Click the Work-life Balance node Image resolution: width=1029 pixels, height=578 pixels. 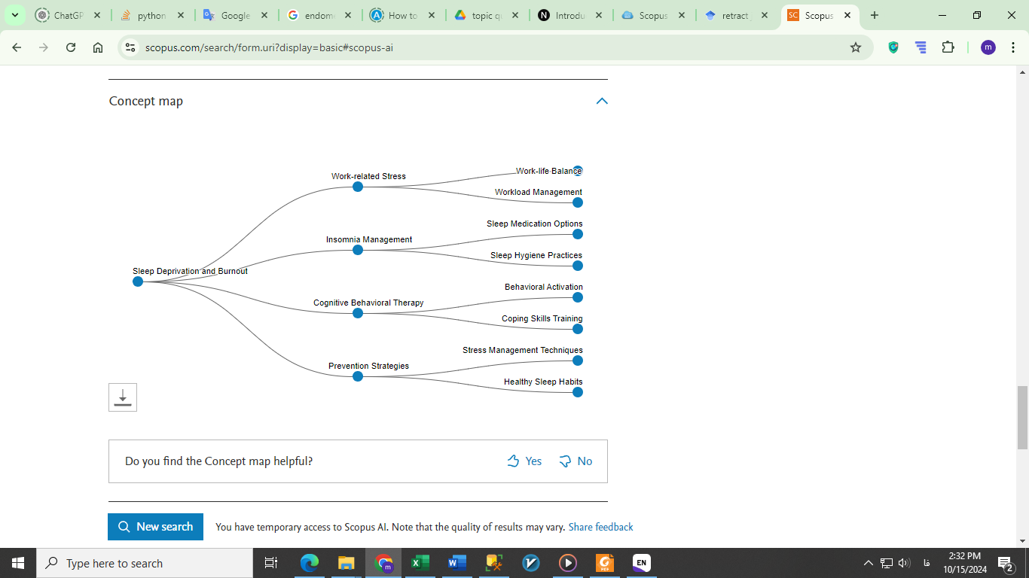click(578, 171)
